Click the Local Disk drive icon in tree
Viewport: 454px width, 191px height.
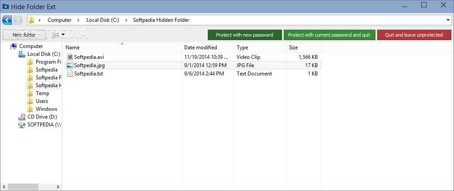coord(21,54)
